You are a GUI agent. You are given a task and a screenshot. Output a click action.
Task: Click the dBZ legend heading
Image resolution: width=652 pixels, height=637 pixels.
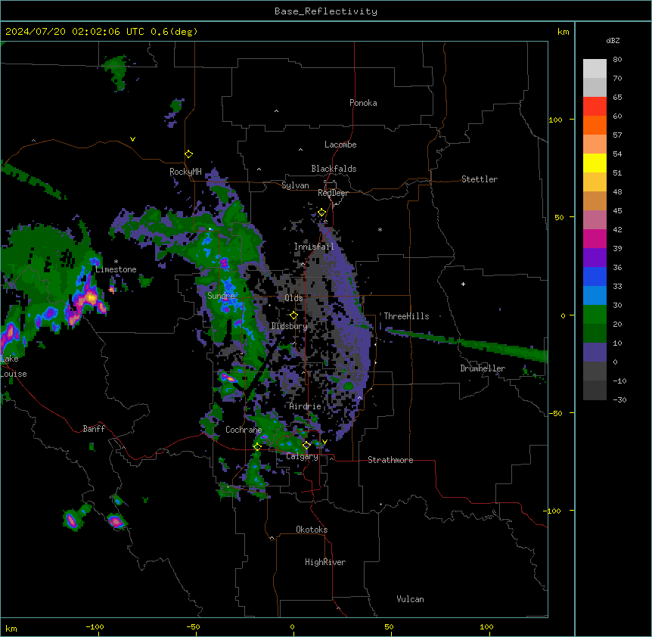[613, 40]
